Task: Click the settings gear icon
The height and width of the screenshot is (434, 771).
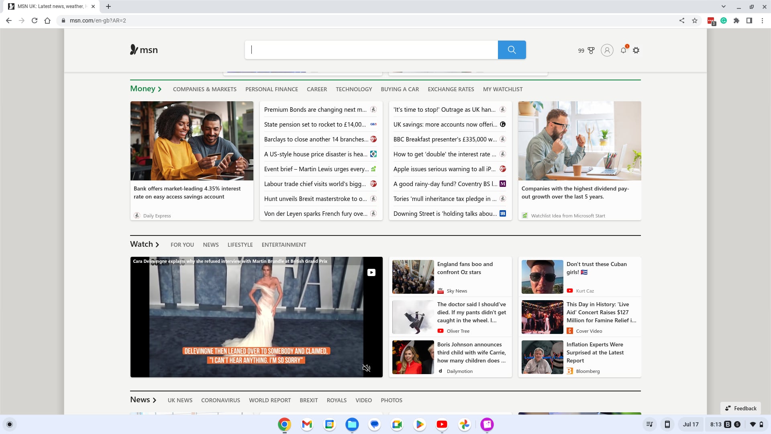Action: click(x=636, y=50)
